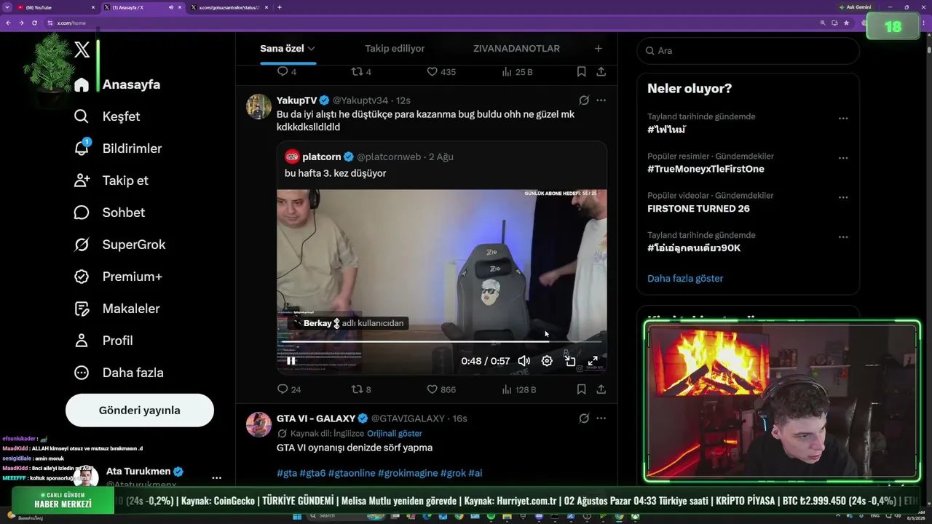Pause the playing video
This screenshot has height=524, width=932.
coord(291,361)
